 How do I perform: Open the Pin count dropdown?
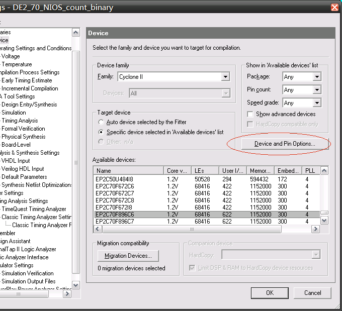coord(316,90)
